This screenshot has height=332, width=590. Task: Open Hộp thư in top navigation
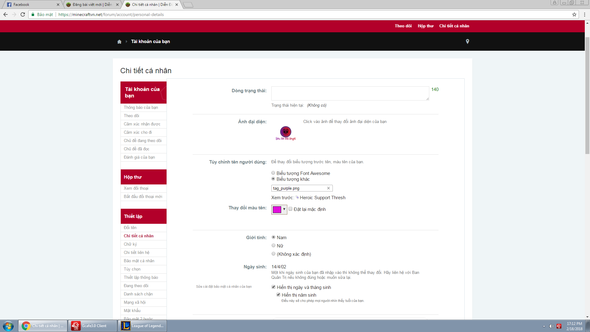(x=425, y=26)
